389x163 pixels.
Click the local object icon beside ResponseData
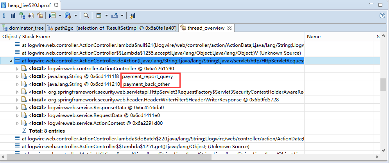(x=24, y=108)
